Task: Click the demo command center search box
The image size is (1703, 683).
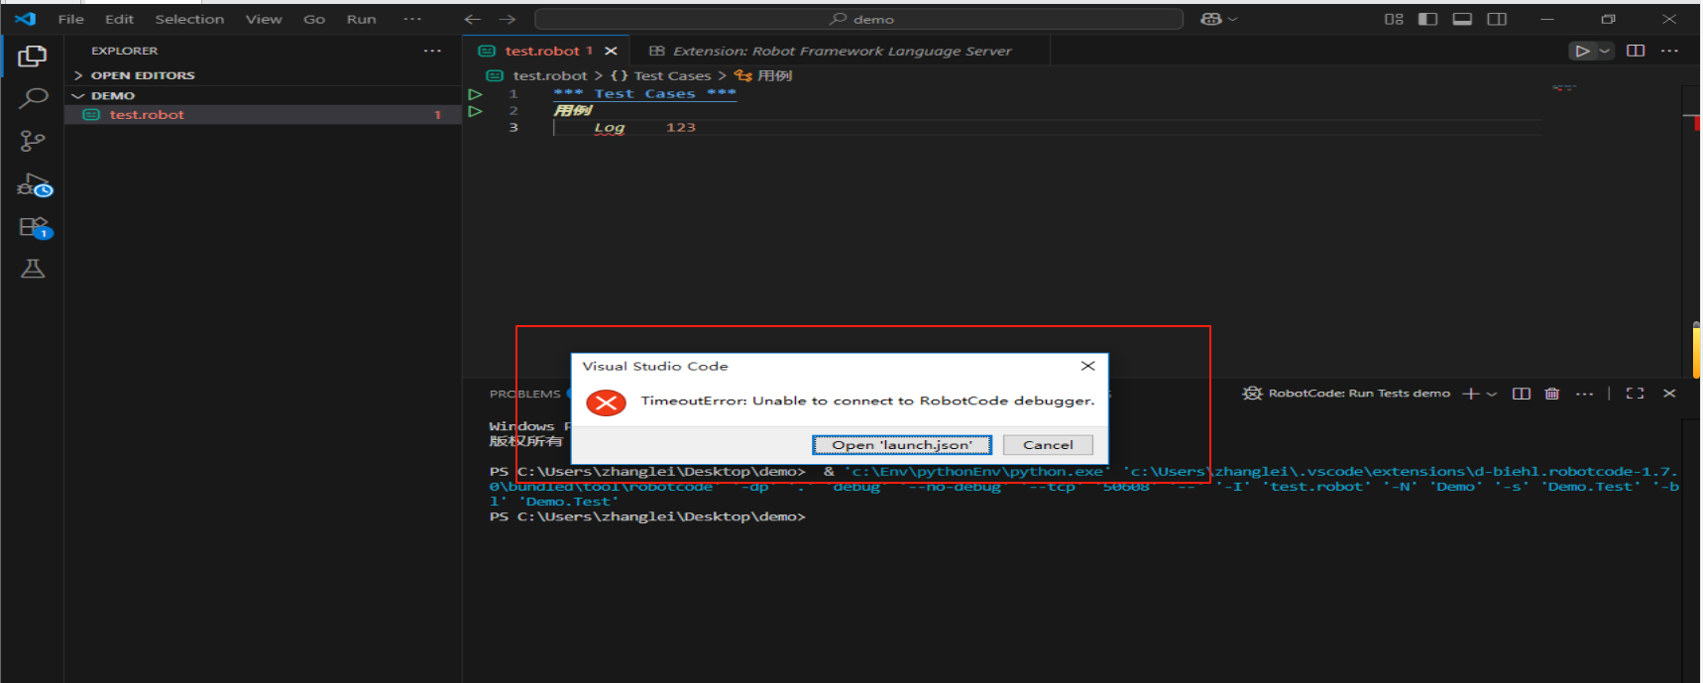Action: click(x=858, y=19)
